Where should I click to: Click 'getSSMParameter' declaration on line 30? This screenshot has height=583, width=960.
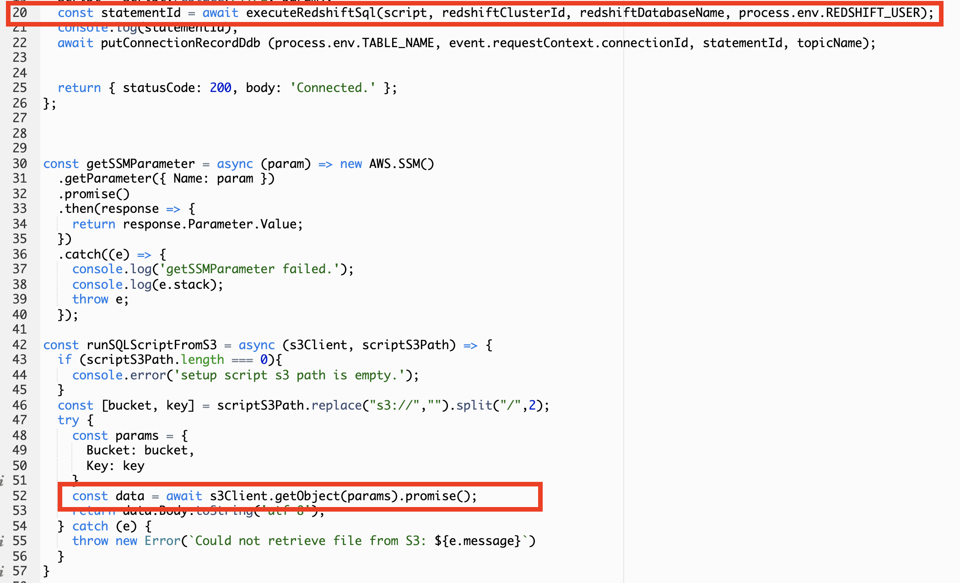pyautogui.click(x=141, y=163)
